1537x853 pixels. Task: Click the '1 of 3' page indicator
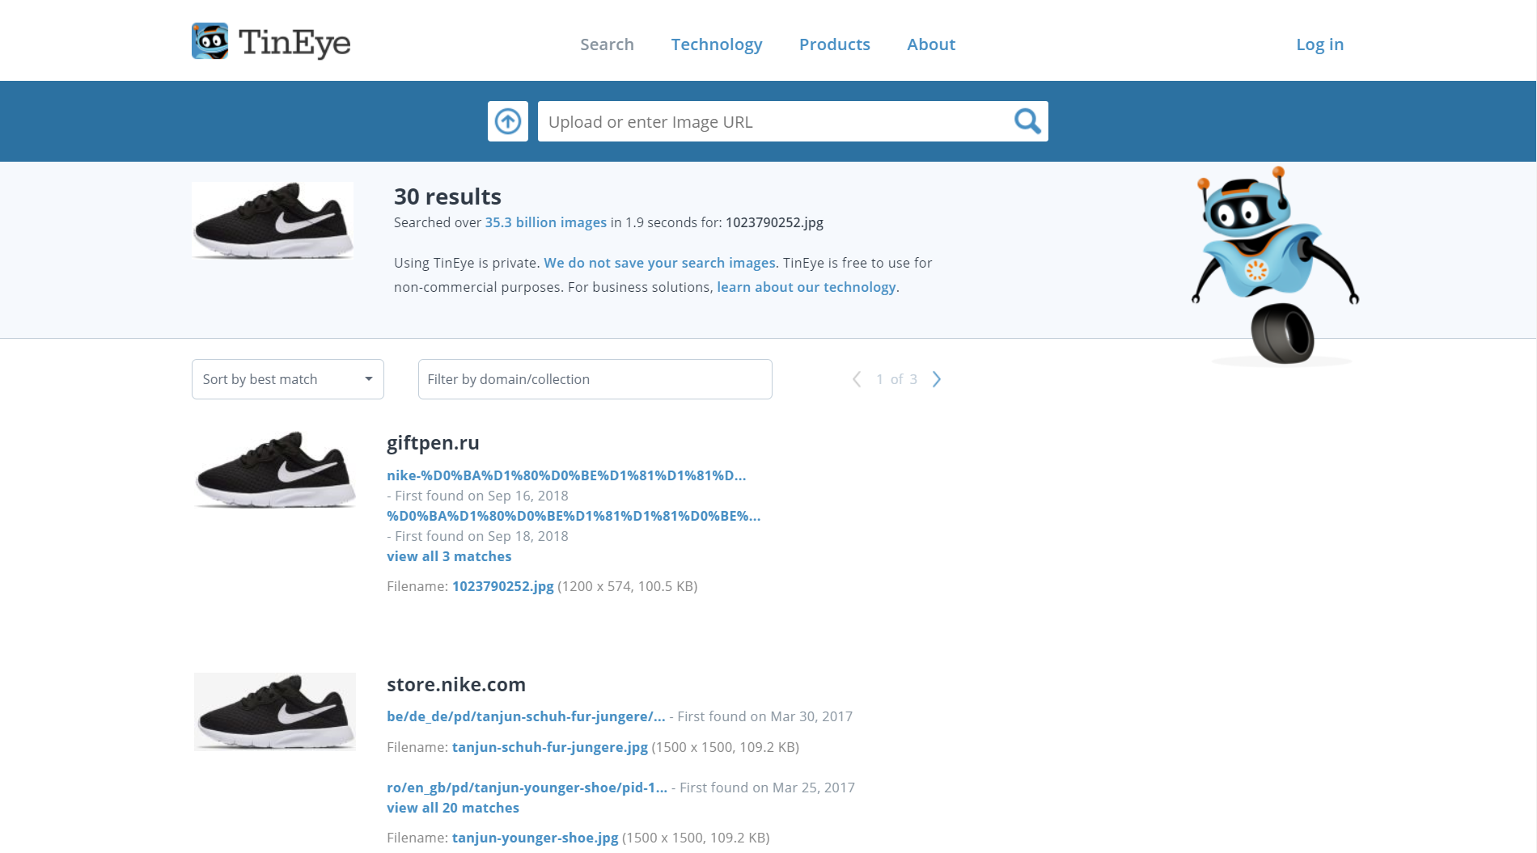[896, 379]
